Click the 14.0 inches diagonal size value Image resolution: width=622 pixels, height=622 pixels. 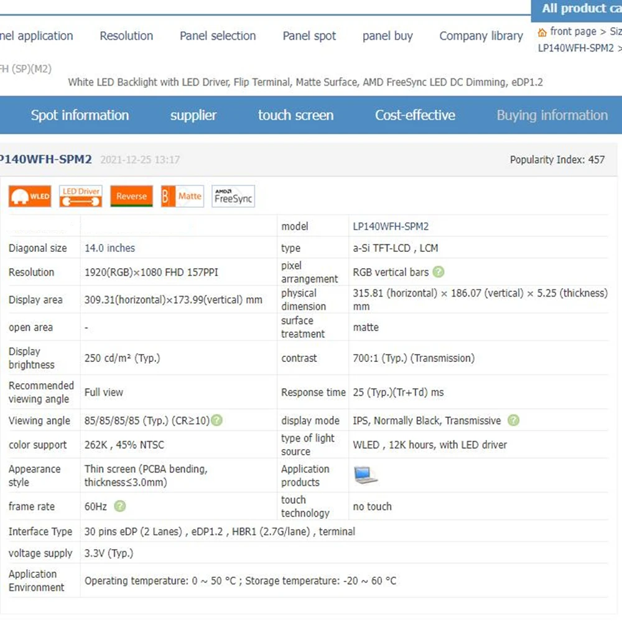coord(109,248)
